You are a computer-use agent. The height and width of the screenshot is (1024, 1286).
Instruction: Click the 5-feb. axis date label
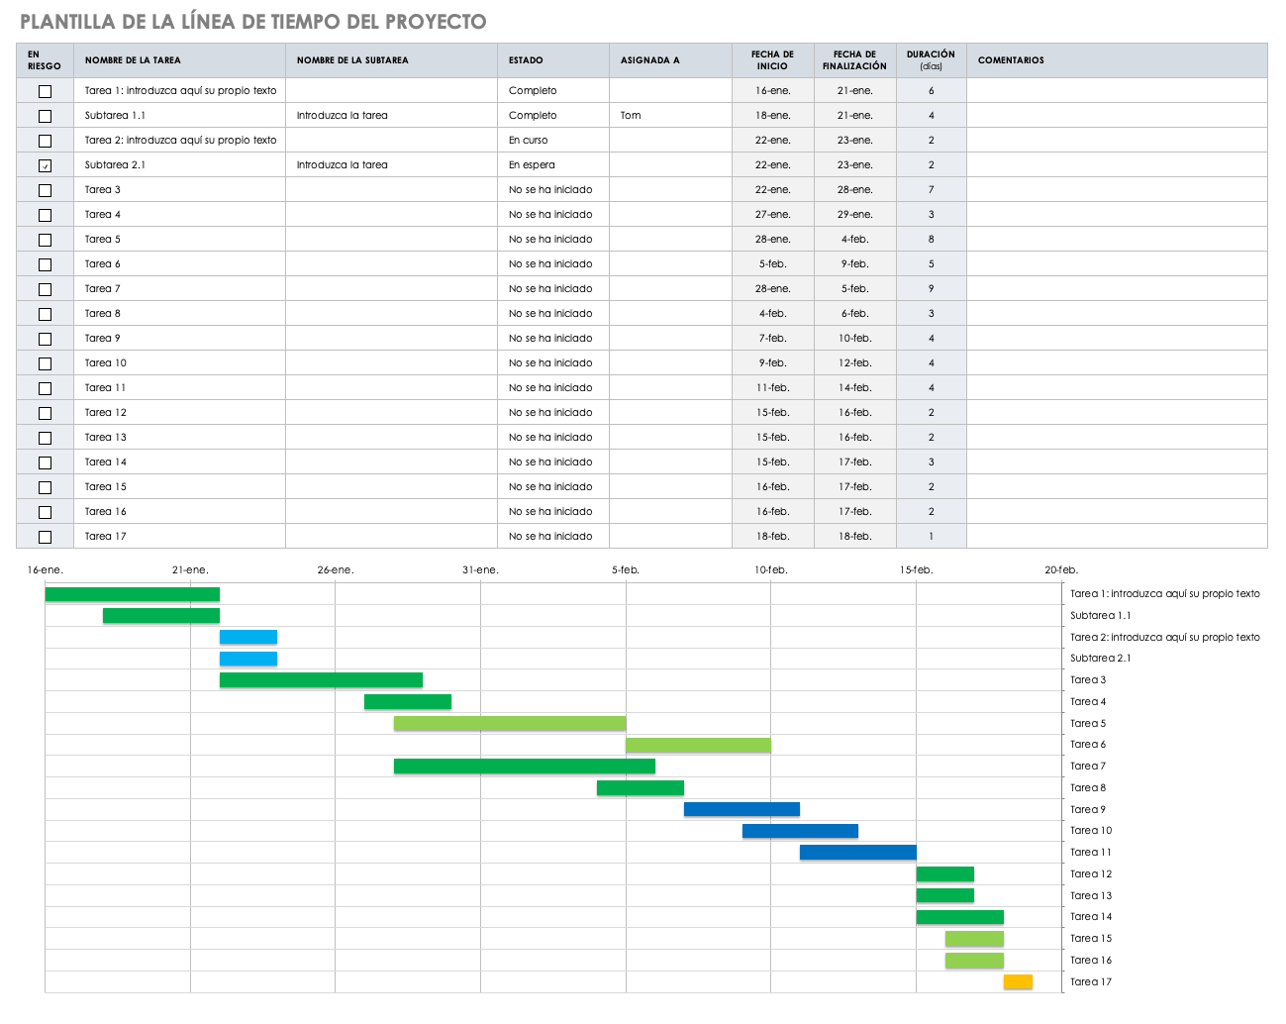pyautogui.click(x=626, y=570)
